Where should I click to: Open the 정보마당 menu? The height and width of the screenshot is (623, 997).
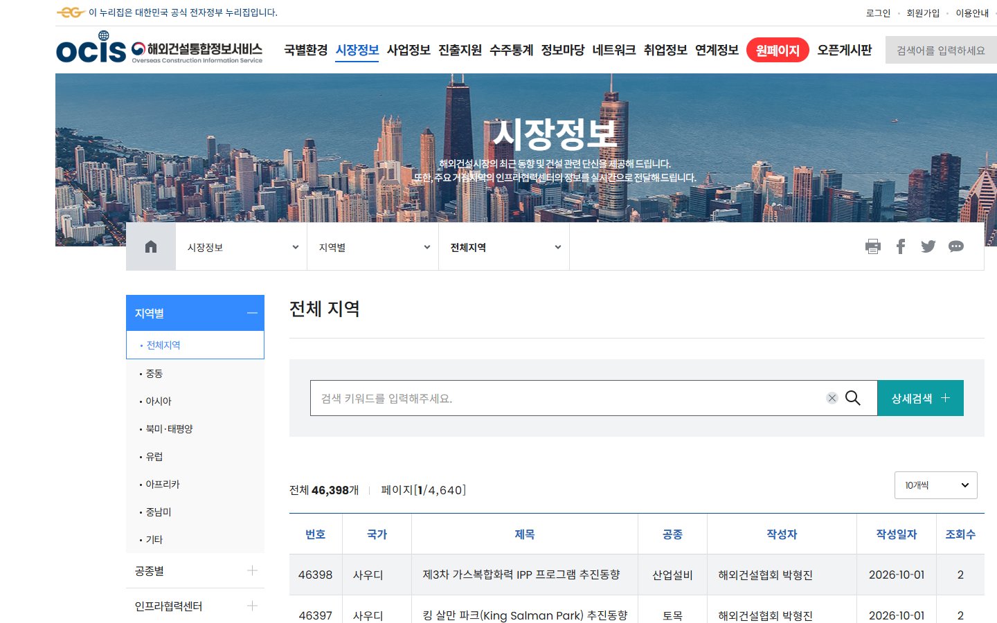(563, 50)
